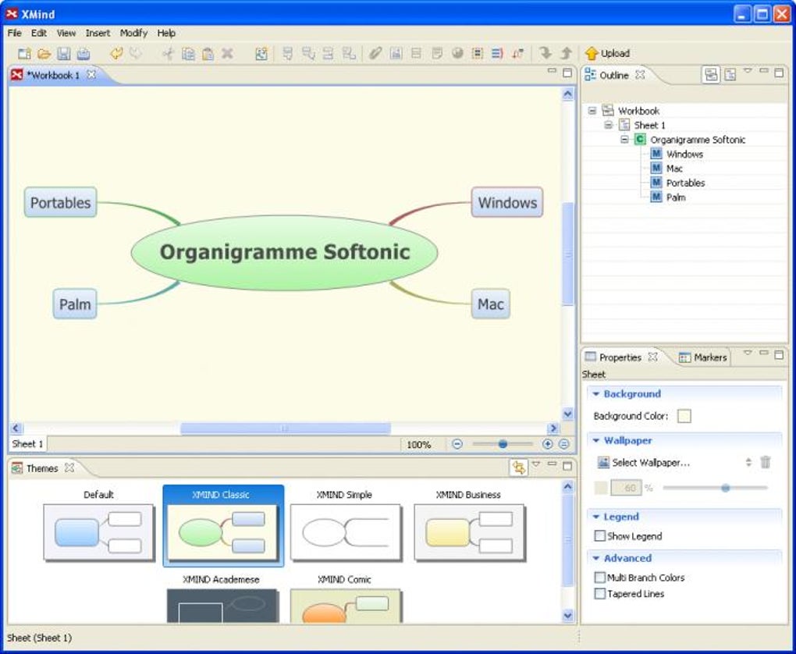
Task: Collapse the Sheet 1 node in Outline
Action: 608,124
